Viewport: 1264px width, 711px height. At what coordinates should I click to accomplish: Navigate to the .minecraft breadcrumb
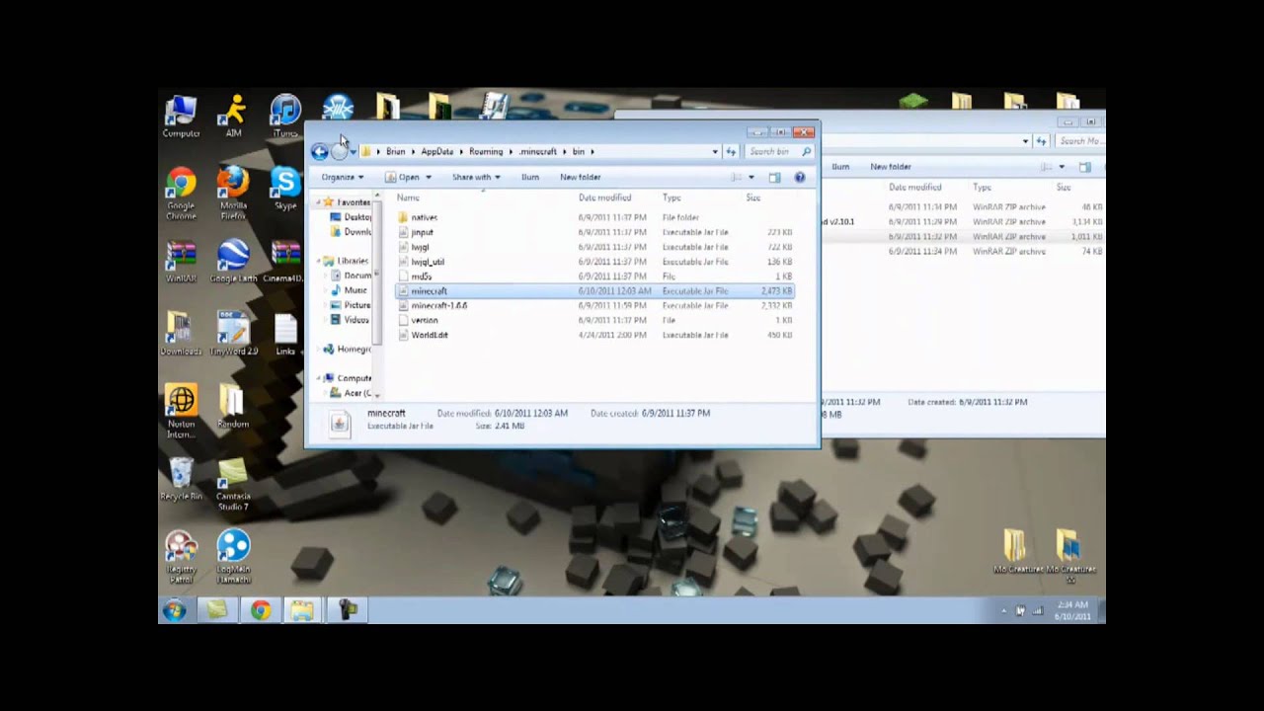[x=538, y=152]
